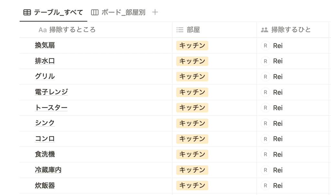Open the 冷蔵庫内 page
Image resolution: width=331 pixels, height=195 pixels.
(x=48, y=170)
